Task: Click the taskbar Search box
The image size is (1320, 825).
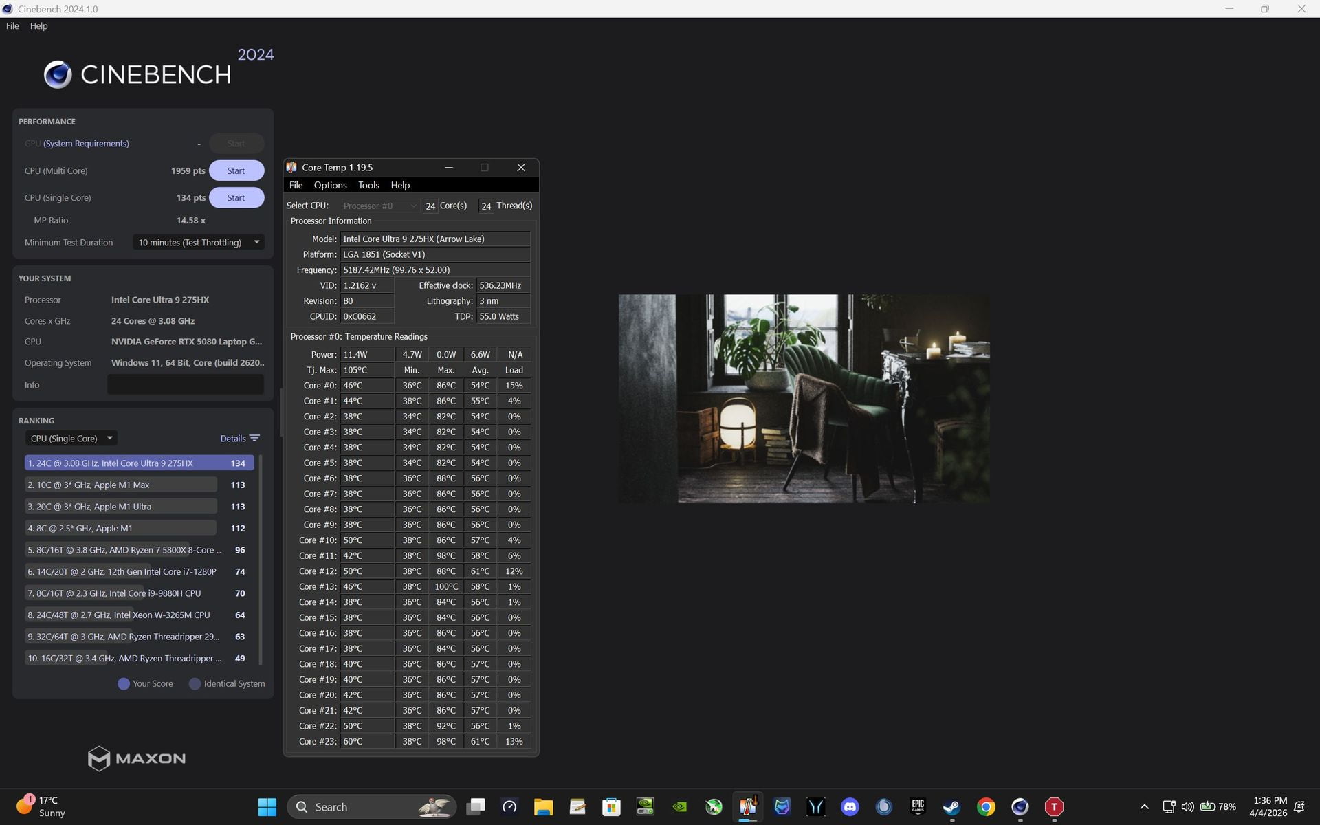Action: (372, 806)
